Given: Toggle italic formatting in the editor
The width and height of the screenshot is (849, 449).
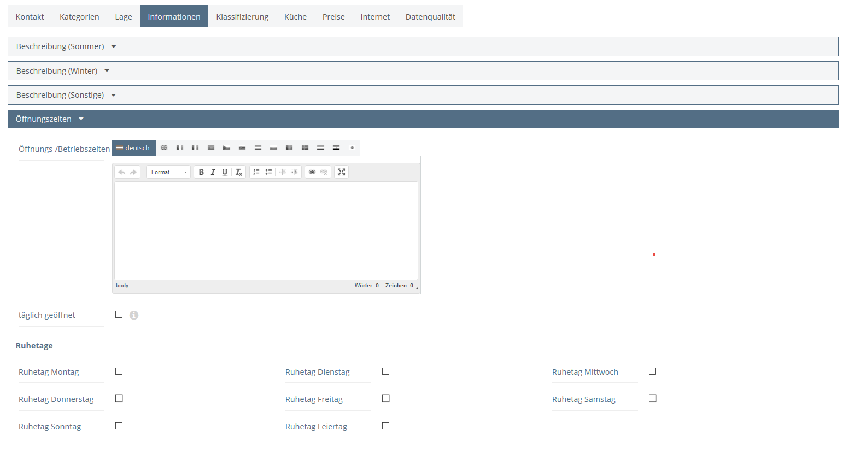Looking at the screenshot, I should click(213, 172).
